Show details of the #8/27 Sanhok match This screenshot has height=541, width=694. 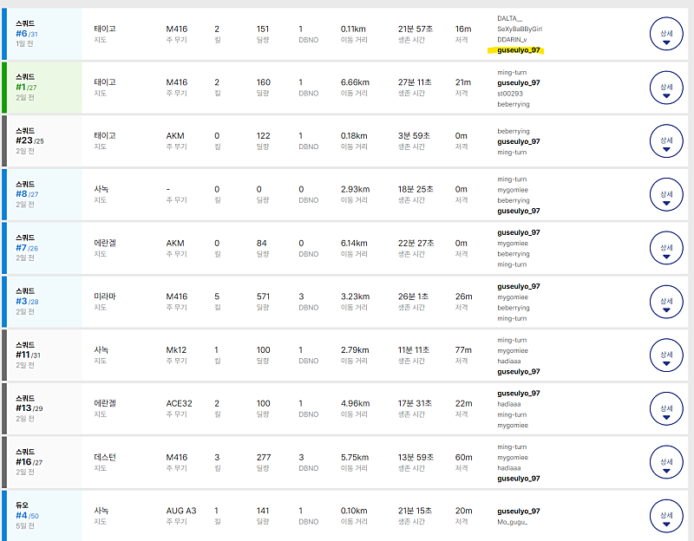[x=666, y=194]
